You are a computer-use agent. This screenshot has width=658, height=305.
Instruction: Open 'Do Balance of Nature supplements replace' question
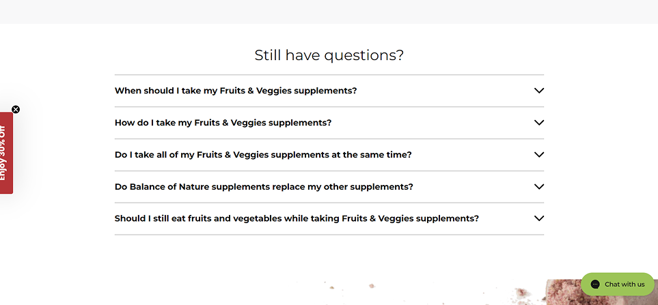[264, 187]
